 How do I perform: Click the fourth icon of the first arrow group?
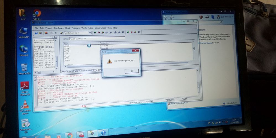(x=106, y=32)
